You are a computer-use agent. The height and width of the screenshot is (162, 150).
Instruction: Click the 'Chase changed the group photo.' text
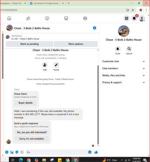tap(51, 84)
